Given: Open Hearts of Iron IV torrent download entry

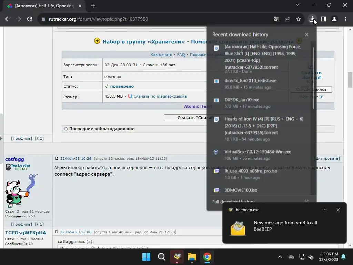Looking at the screenshot, I should coord(260,129).
